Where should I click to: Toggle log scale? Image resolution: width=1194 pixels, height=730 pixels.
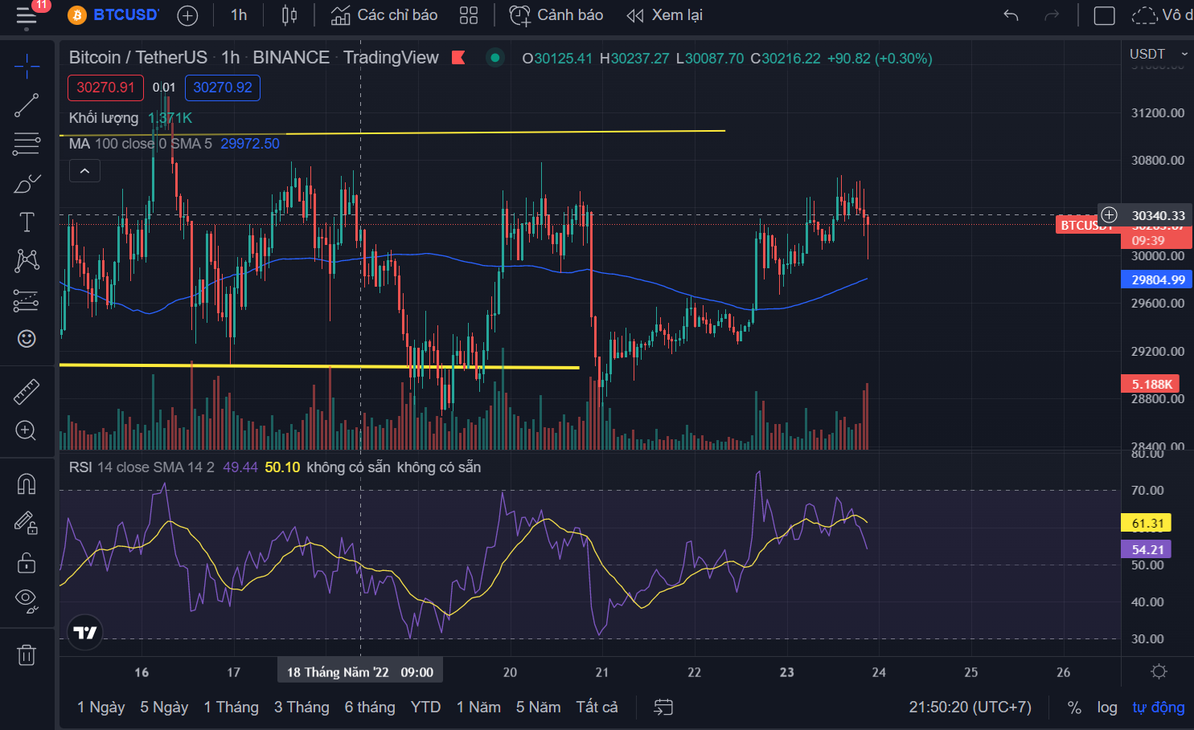point(1107,708)
